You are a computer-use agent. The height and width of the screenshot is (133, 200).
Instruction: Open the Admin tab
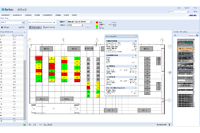[74, 15]
